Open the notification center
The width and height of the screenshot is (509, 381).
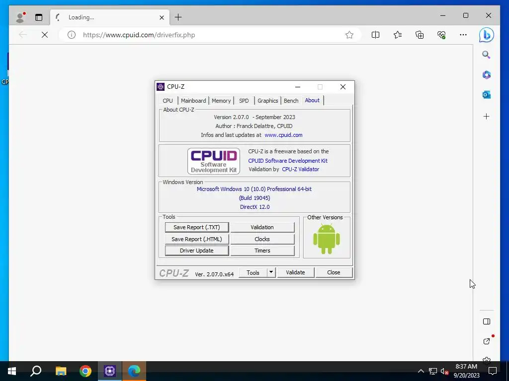pos(493,371)
